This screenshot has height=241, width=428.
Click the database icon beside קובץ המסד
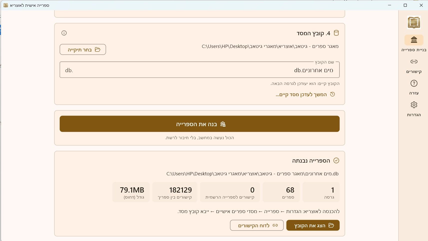pos(336,33)
